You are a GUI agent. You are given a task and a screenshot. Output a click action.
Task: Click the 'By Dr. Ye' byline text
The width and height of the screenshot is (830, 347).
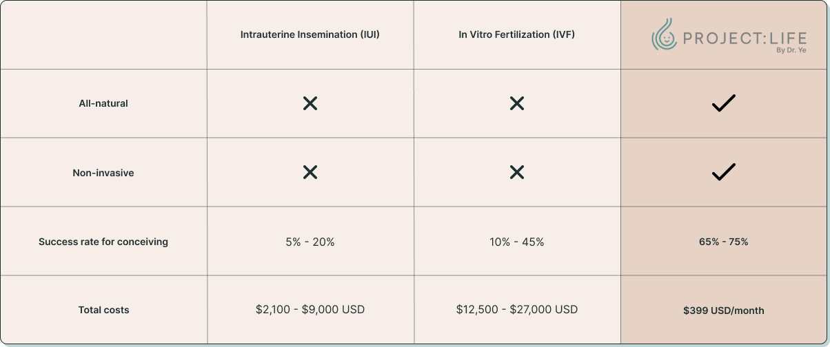pos(791,50)
